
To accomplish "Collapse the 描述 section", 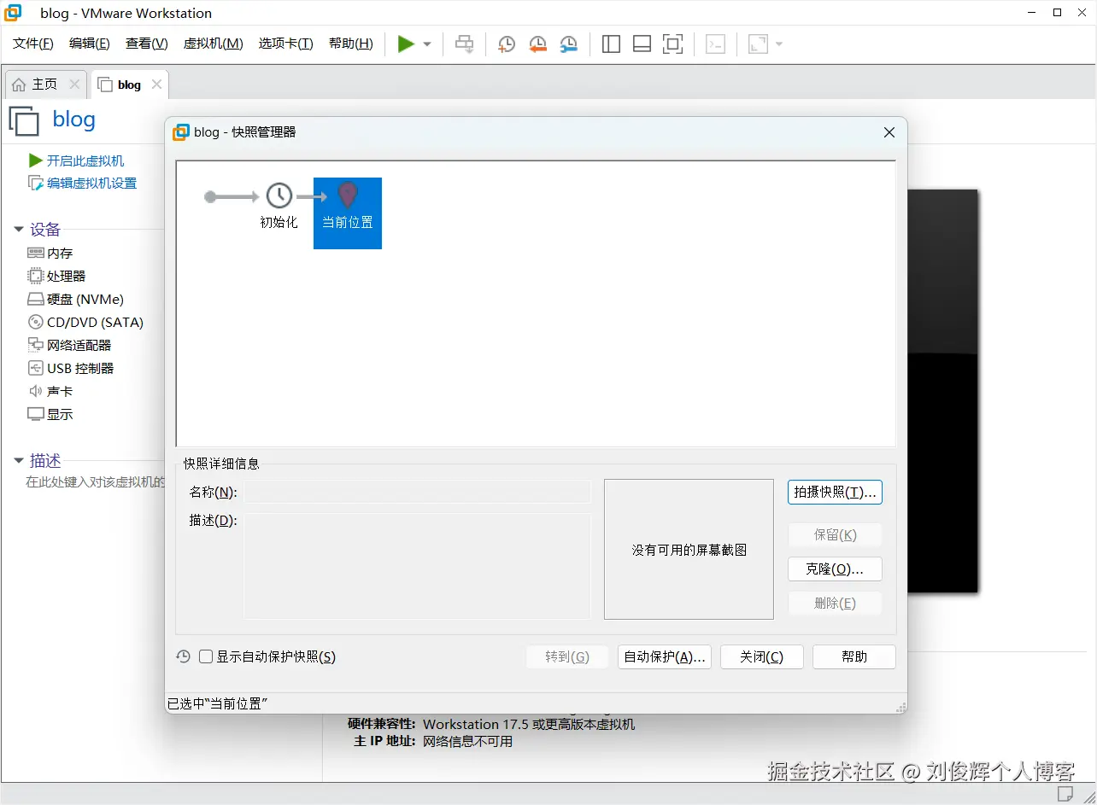I will 19,461.
